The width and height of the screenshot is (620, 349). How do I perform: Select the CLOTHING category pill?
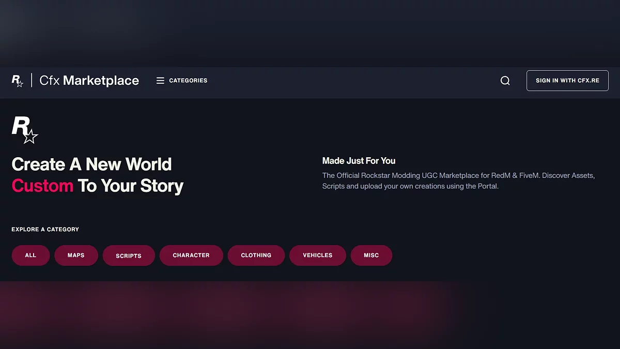256,255
